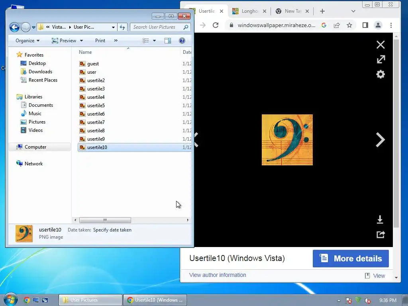Switch to the Longhorn tab in Chrome
Image resolution: width=408 pixels, height=306 pixels.
click(249, 11)
